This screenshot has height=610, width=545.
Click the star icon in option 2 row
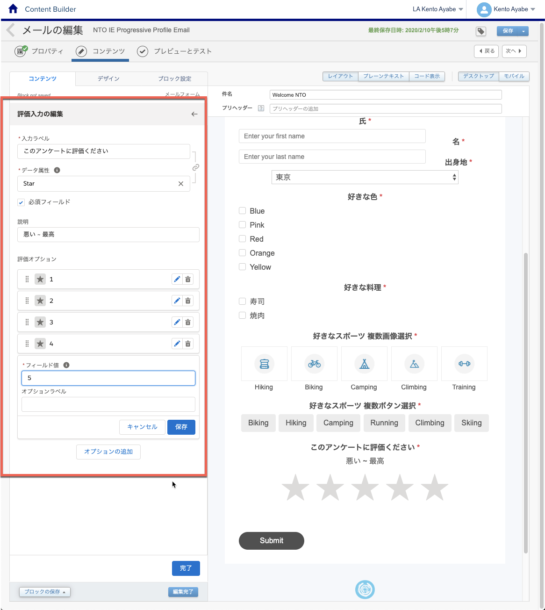(x=40, y=301)
